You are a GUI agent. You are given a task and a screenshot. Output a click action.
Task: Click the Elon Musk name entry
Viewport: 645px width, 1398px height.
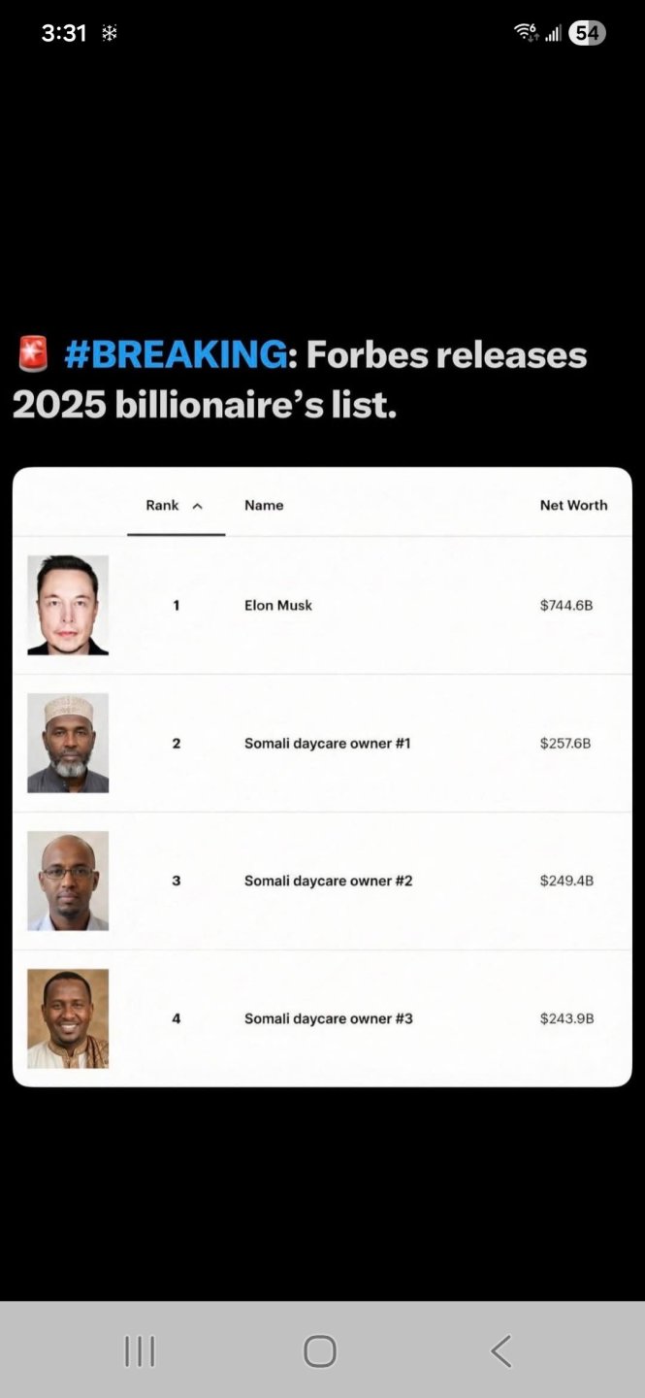tap(278, 605)
